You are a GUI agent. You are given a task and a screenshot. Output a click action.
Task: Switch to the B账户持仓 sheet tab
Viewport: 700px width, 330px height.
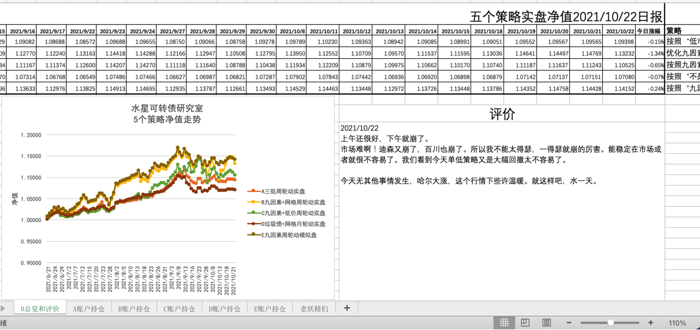tap(134, 309)
